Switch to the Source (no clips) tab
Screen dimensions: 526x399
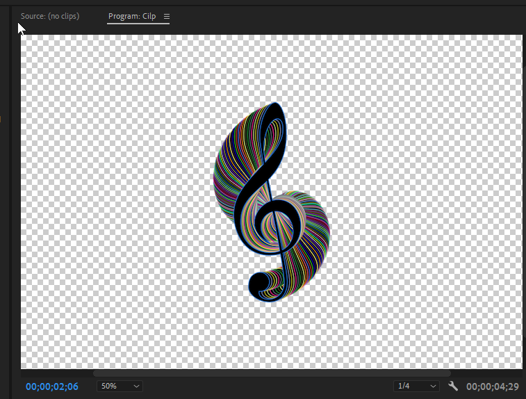tap(49, 16)
